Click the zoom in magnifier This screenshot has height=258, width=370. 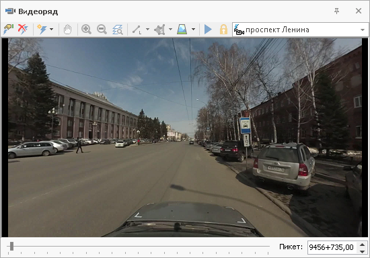(86, 30)
